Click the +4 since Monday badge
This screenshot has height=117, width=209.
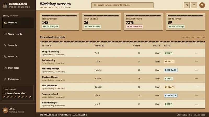92,27
